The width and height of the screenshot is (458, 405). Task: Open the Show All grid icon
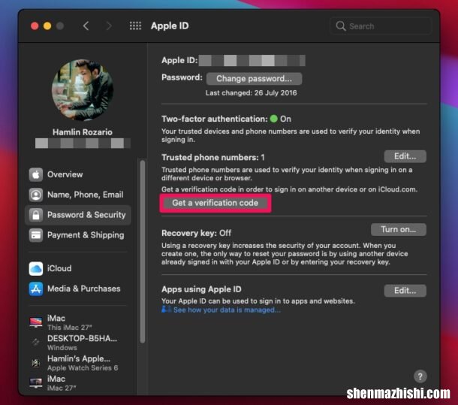(x=135, y=26)
